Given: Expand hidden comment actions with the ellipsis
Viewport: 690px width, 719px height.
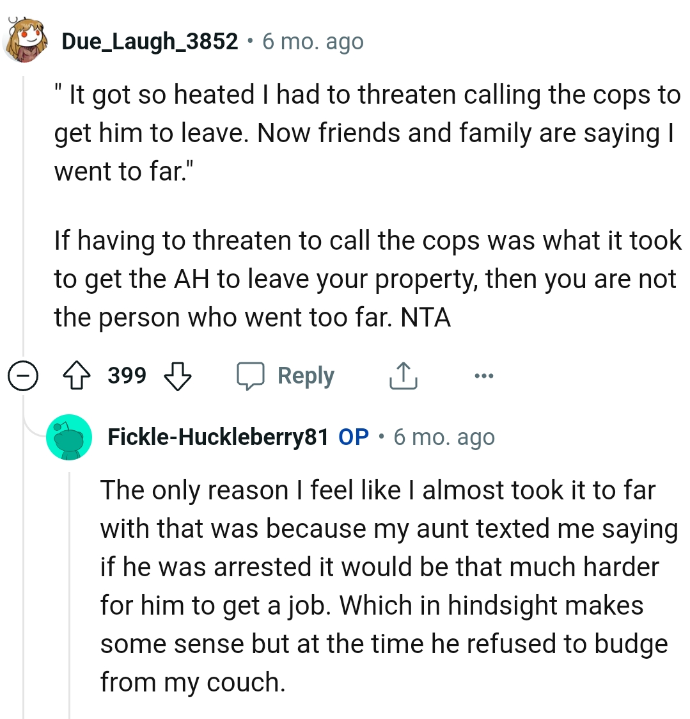Looking at the screenshot, I should (484, 376).
